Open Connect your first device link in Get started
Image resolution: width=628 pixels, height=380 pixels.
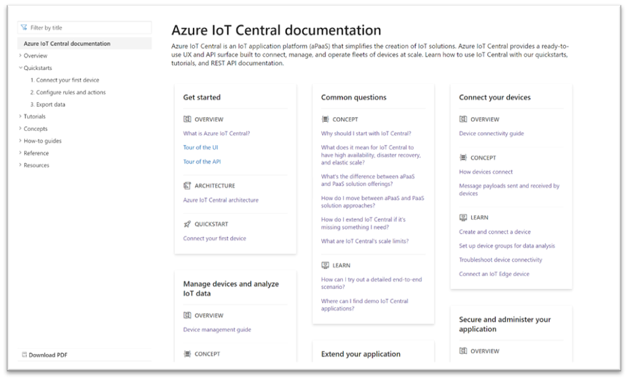tap(214, 238)
